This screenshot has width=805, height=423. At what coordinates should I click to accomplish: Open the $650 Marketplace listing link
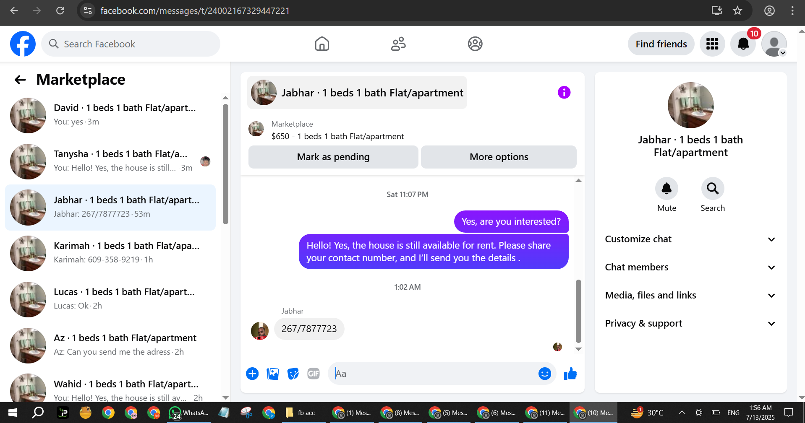point(337,136)
